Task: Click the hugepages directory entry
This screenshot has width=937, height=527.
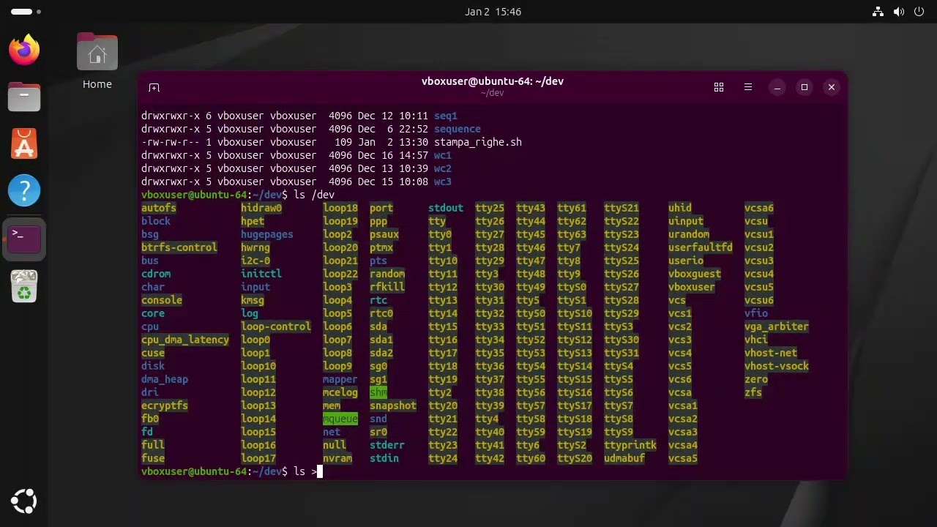Action: click(267, 234)
